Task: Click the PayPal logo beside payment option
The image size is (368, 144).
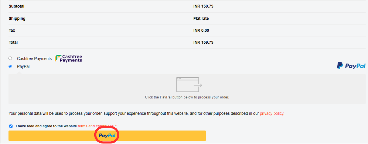Action: pyautogui.click(x=351, y=66)
